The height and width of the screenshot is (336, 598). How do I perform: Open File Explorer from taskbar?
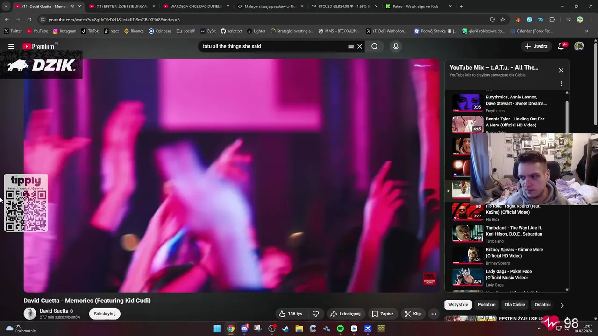pos(299,329)
